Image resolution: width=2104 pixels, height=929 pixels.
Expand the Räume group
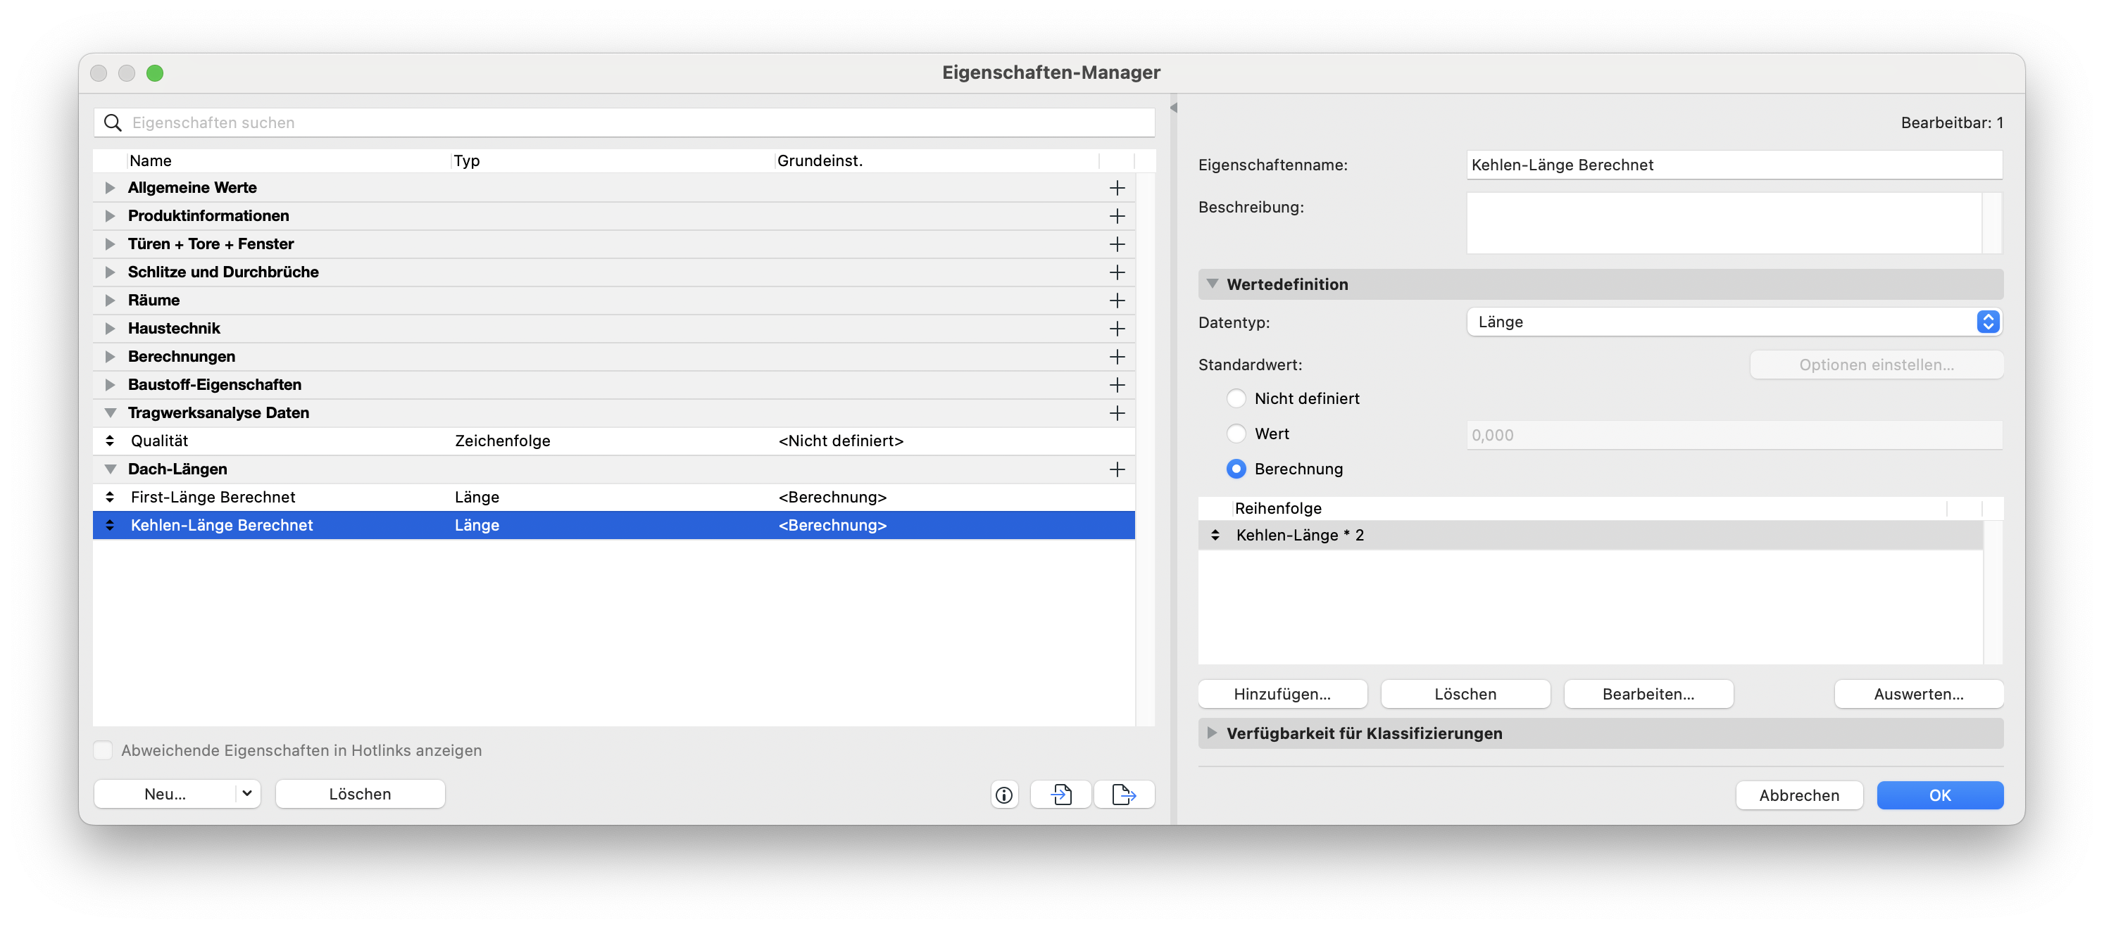coord(109,301)
